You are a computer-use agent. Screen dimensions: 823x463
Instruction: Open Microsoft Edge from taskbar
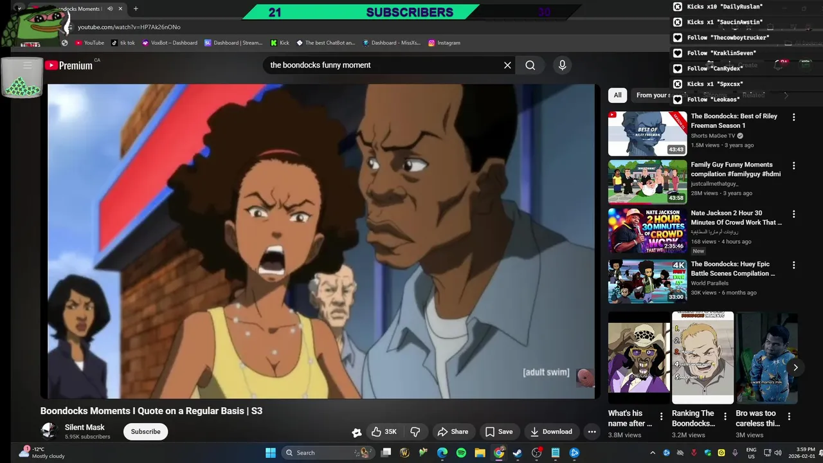click(x=442, y=453)
